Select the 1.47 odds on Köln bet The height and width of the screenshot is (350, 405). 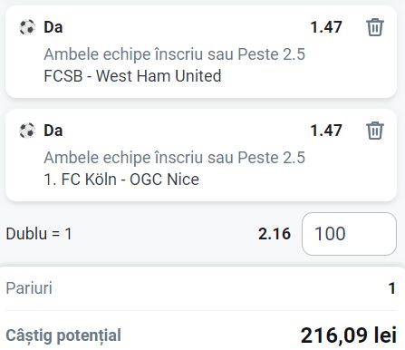326,131
